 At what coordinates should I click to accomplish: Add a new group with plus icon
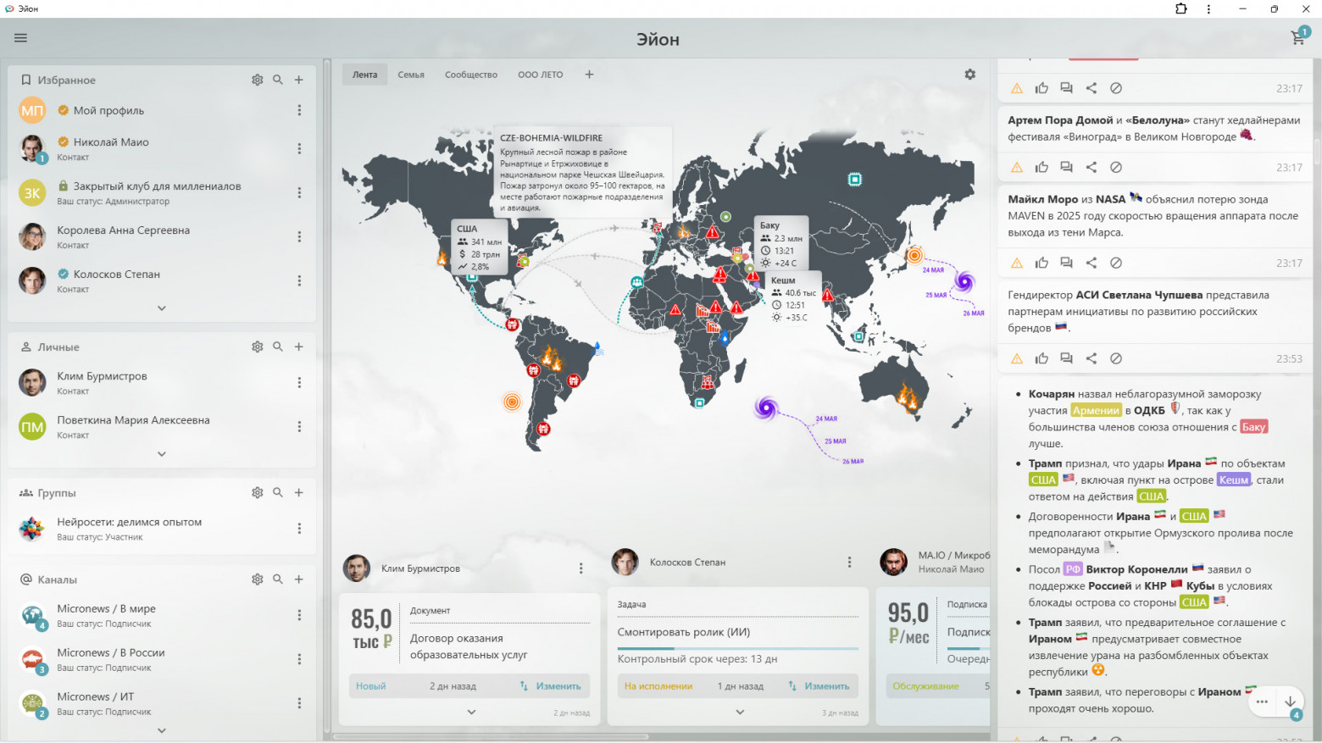coord(299,492)
